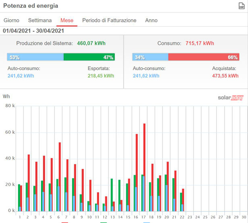Switch to Periodo di Fatturazione tab
The image size is (248, 223).
click(x=109, y=20)
